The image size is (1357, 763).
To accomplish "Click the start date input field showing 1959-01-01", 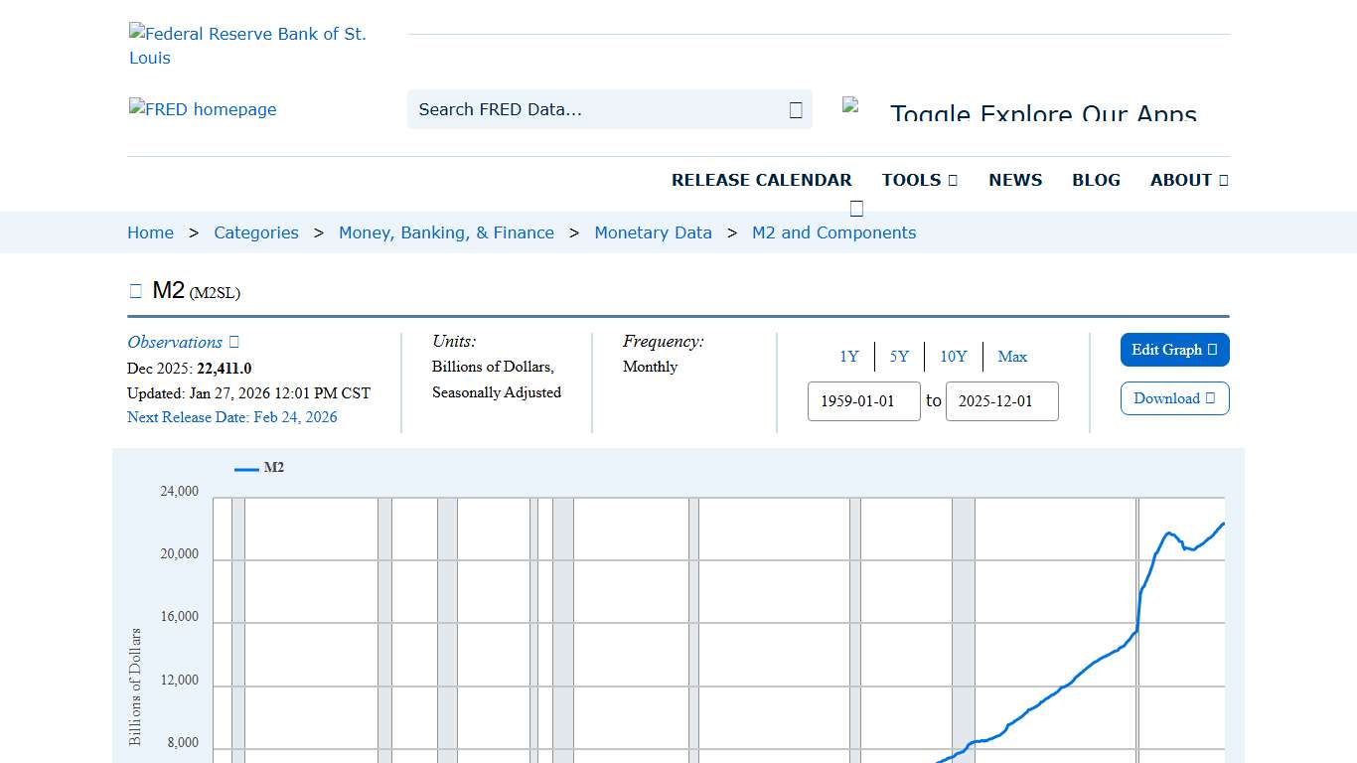I will [x=863, y=401].
